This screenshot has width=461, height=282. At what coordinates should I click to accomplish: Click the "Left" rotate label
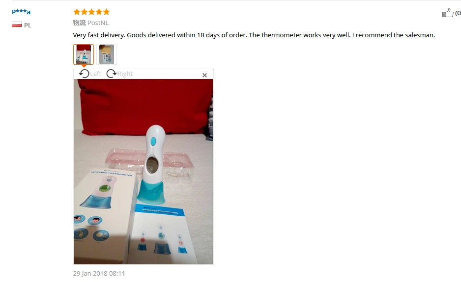coord(95,74)
